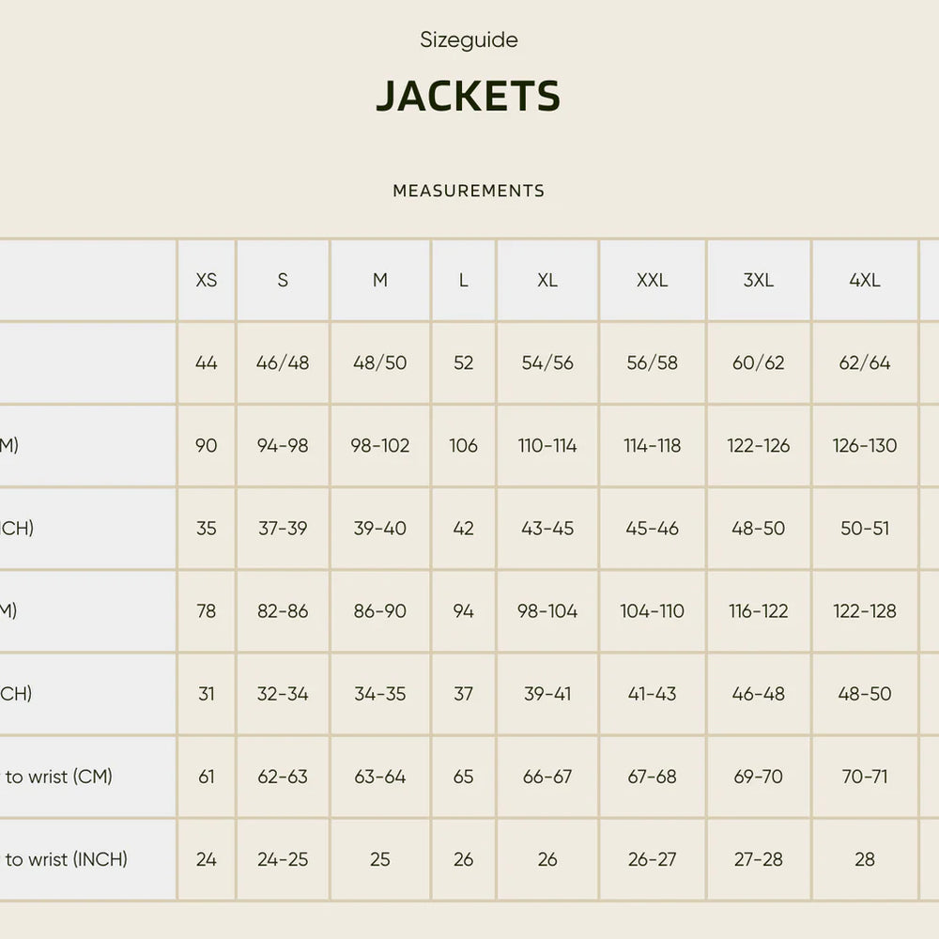
Task: Select the 54/56 size cell
Action: tap(547, 362)
